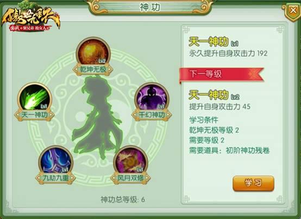This screenshot has height=219, width=301.
Task: Click the 傲世无双 game logo
Action: point(30,18)
